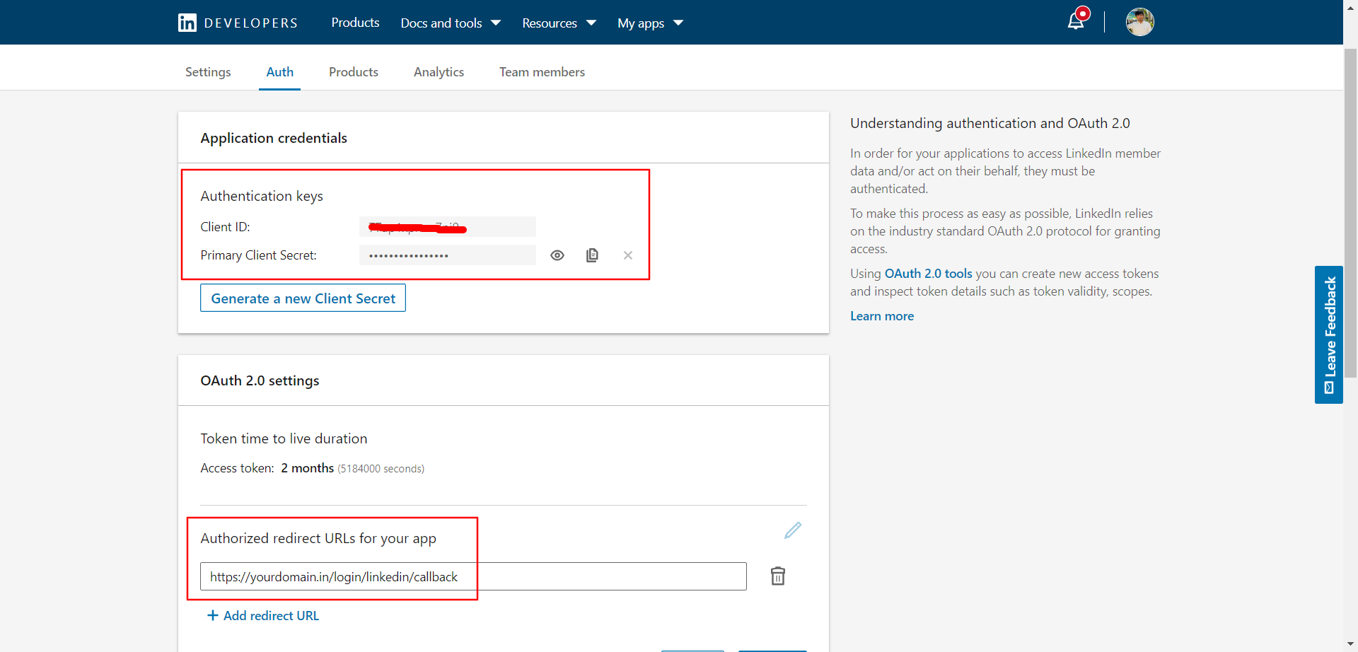The image size is (1358, 652).
Task: Copy the Client Secret to clipboard
Action: (x=592, y=255)
